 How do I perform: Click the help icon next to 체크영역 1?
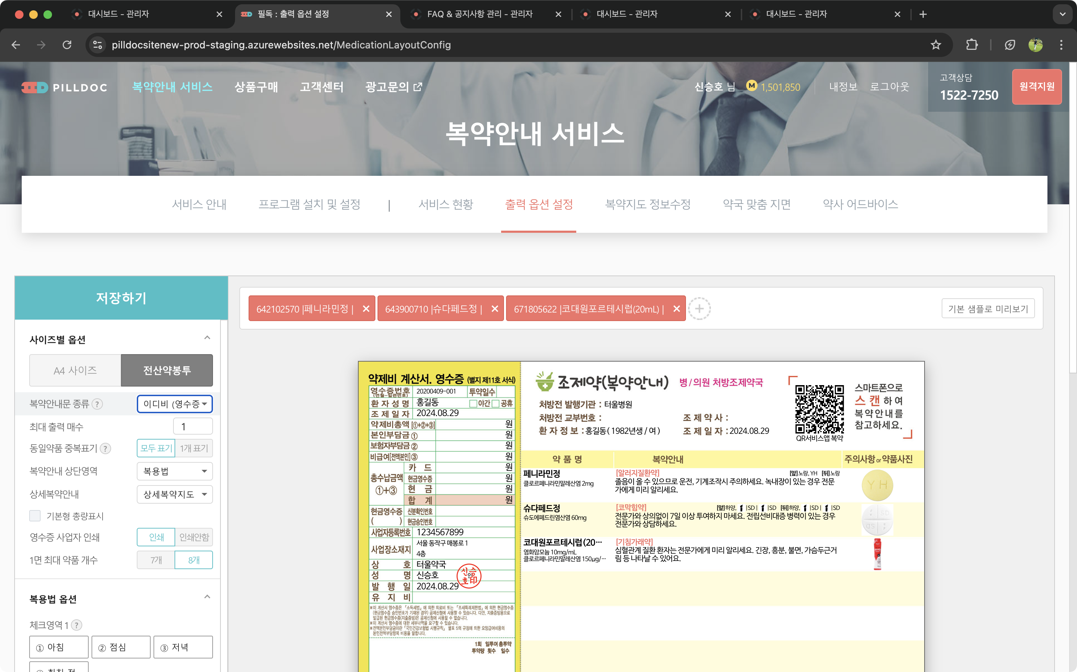point(77,625)
